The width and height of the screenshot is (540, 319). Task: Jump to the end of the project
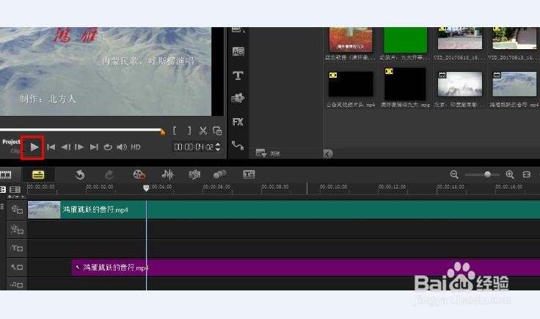pos(94,147)
